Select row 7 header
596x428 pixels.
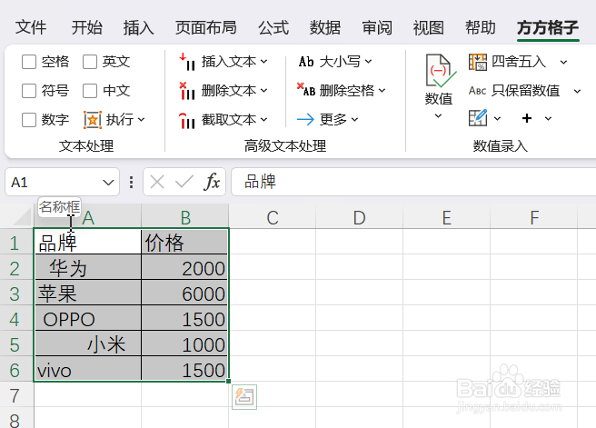click(15, 395)
